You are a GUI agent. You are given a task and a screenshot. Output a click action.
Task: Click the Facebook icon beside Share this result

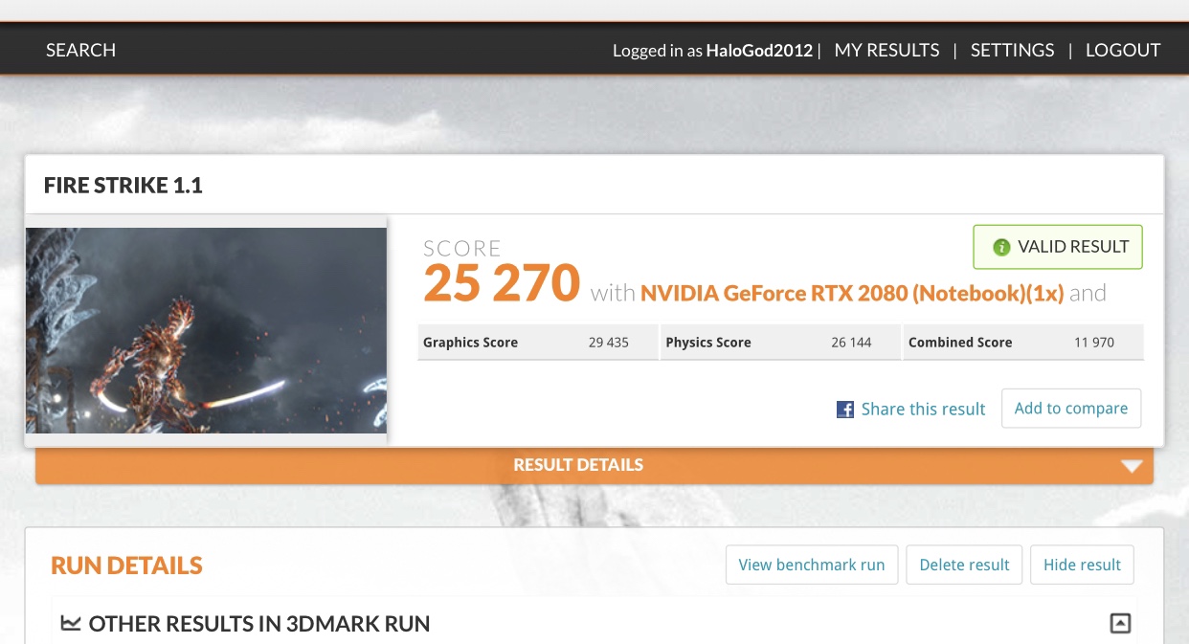[x=845, y=410]
